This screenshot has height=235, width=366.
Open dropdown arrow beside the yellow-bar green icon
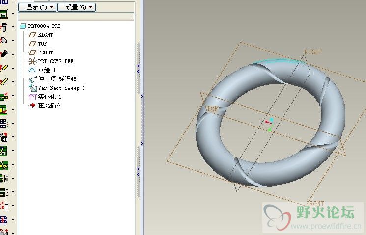tap(13, 164)
